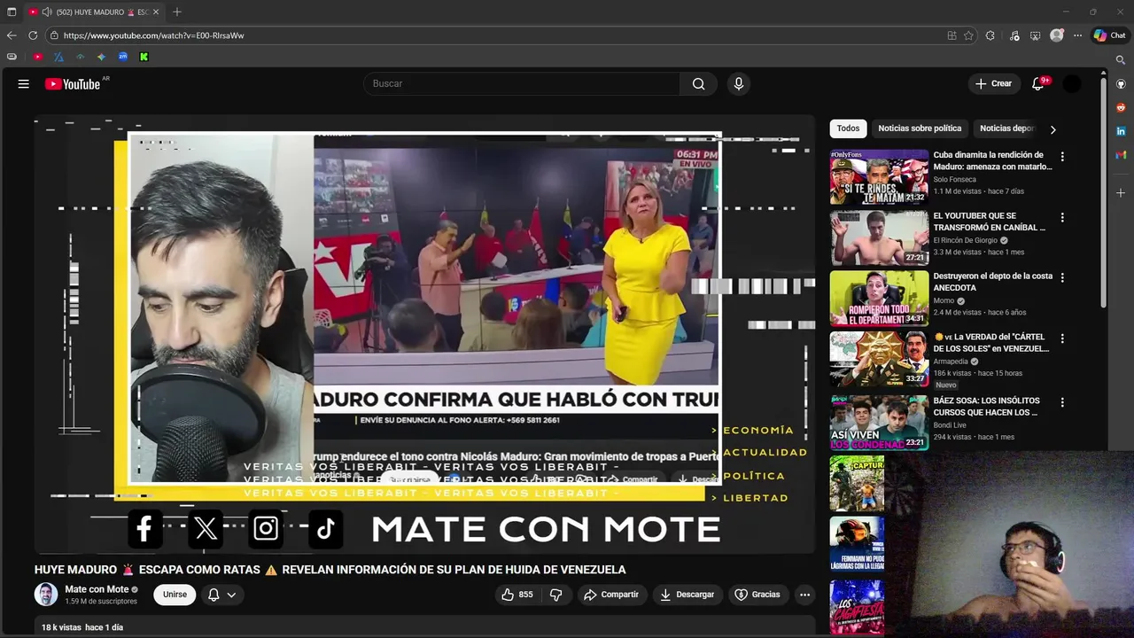Open Edge Settings and more ellipsis
The width and height of the screenshot is (1134, 638).
coord(1077,35)
